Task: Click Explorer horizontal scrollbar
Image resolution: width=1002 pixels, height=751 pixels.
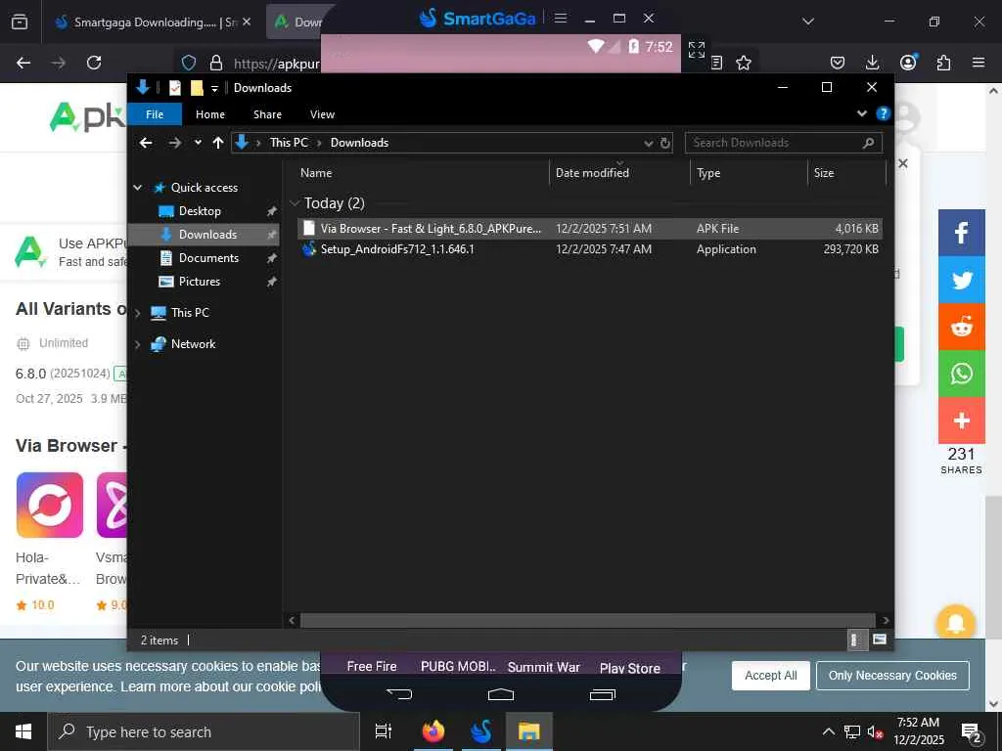Action: [x=587, y=620]
